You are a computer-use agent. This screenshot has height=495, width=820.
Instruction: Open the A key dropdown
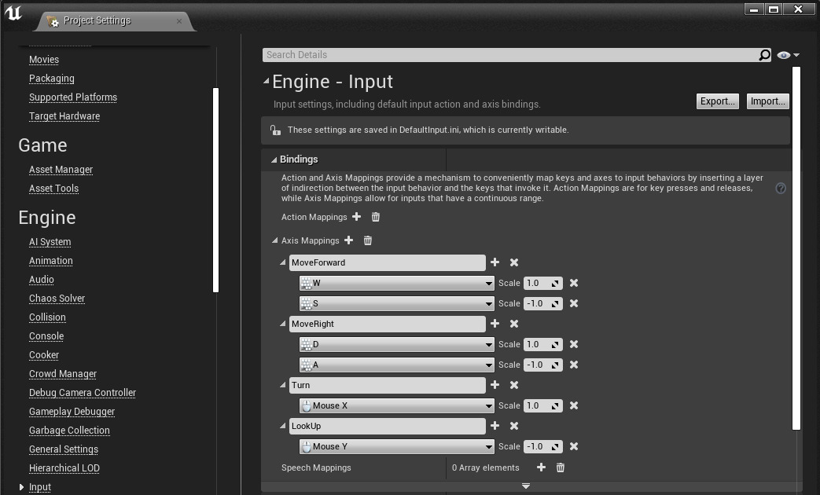[397, 365]
